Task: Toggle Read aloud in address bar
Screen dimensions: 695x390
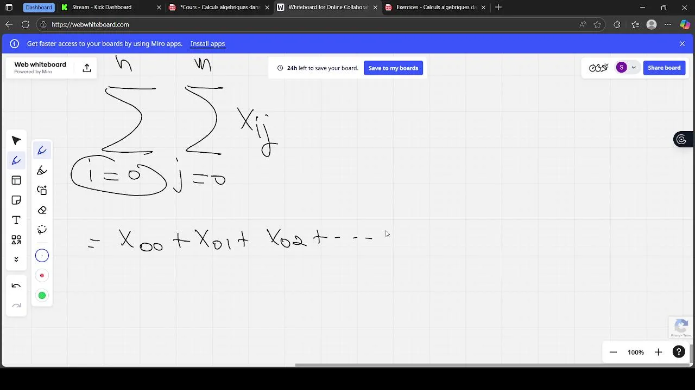Action: (x=583, y=24)
